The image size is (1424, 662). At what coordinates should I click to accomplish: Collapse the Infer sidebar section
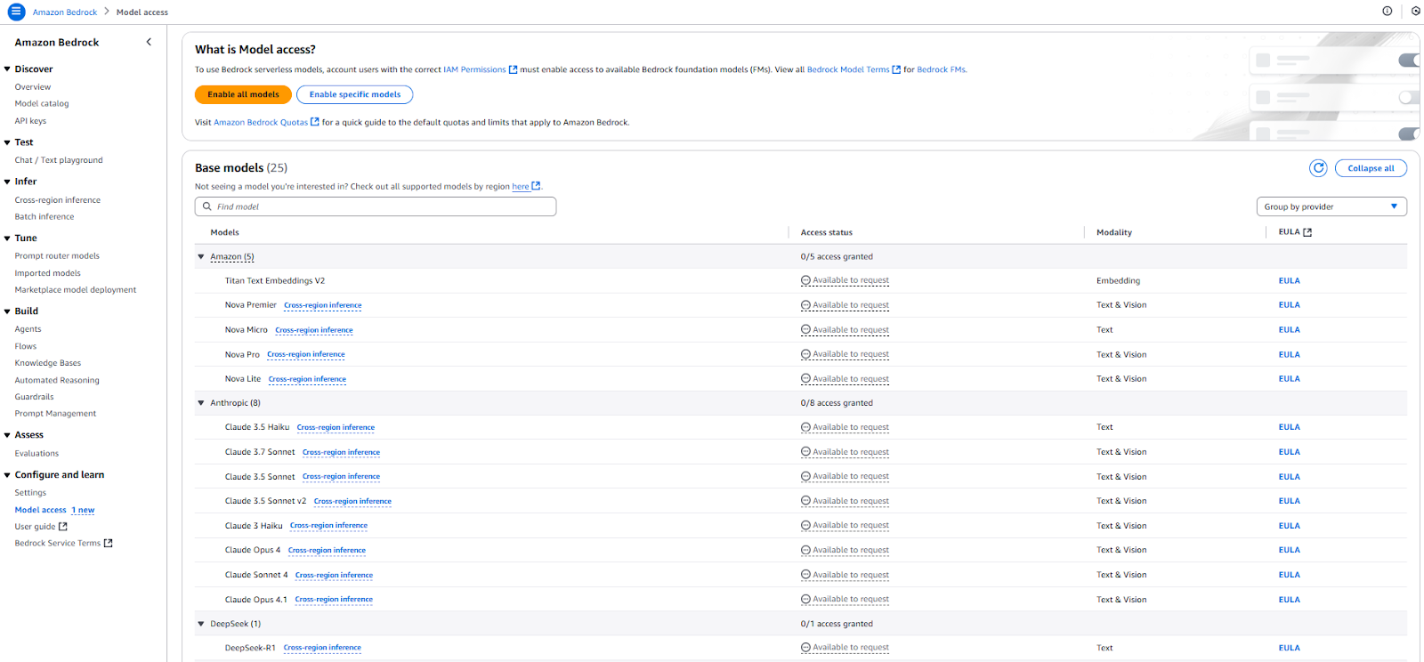point(7,182)
